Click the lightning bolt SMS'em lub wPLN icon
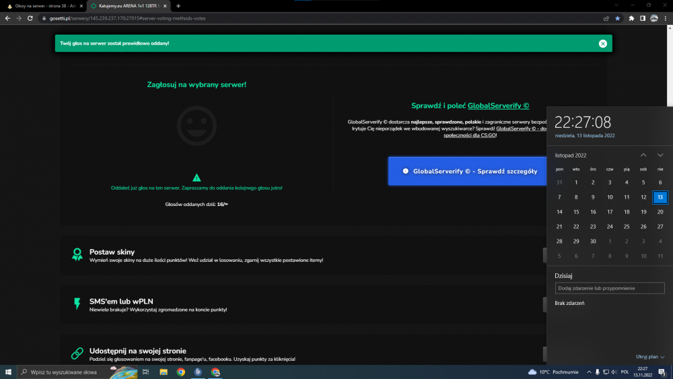Viewport: 673px width, 379px height. point(77,304)
